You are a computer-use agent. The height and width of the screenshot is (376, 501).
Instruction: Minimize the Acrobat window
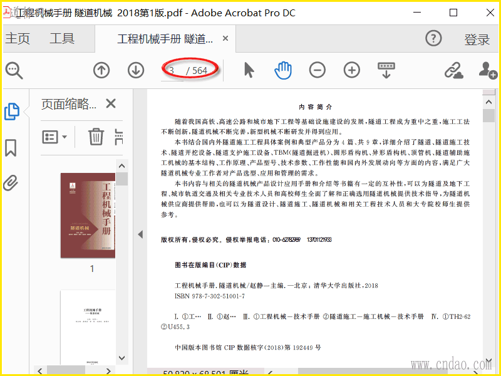[416, 13]
